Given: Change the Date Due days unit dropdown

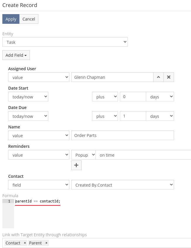Looking at the screenshot, I should [160, 116].
